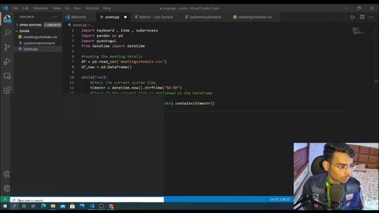Image resolution: width=379 pixels, height=213 pixels.
Task: Click the 'import pandas as pd' line
Action: point(102,35)
